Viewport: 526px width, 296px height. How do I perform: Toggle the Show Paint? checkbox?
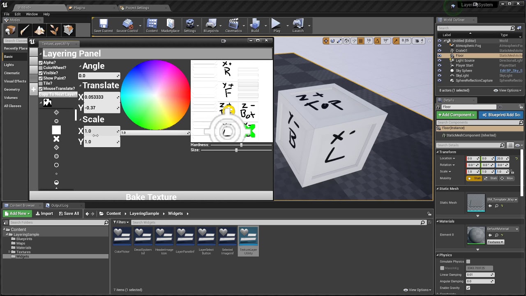pos(41,78)
